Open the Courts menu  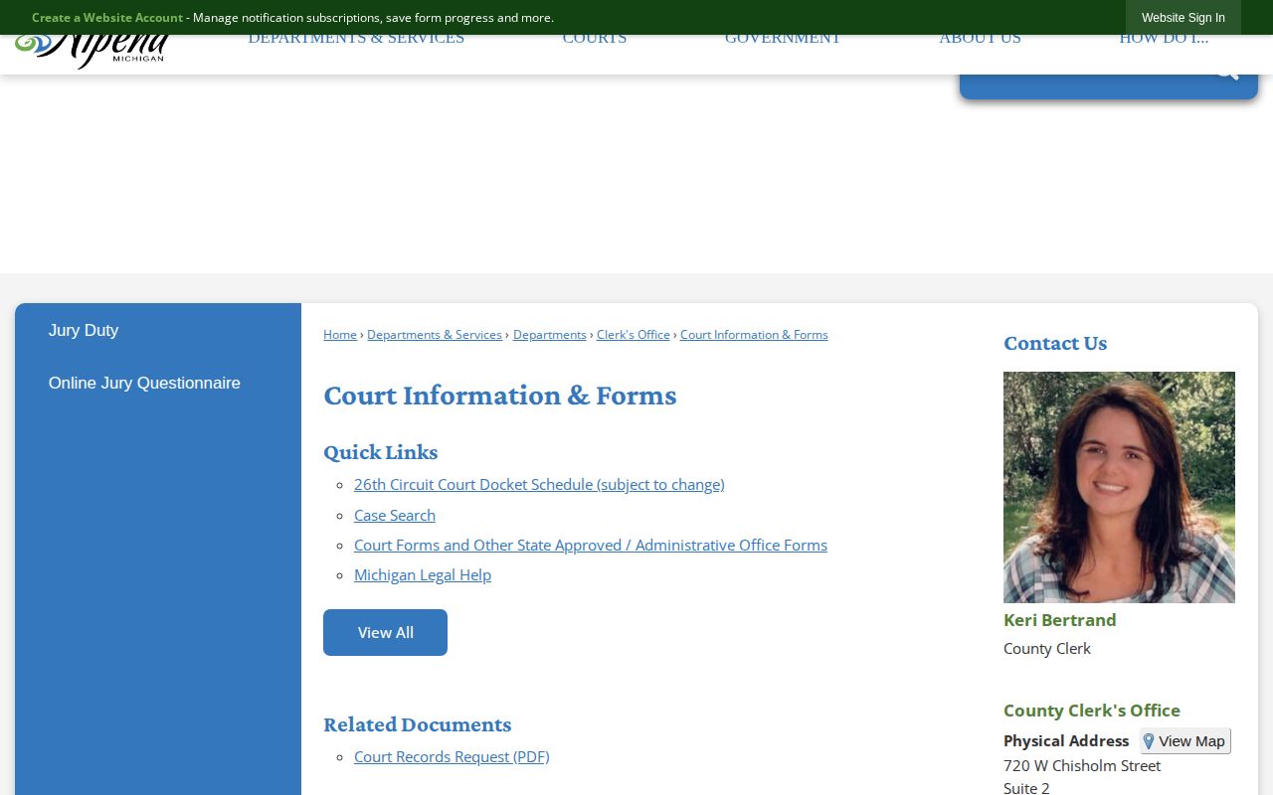(x=595, y=40)
